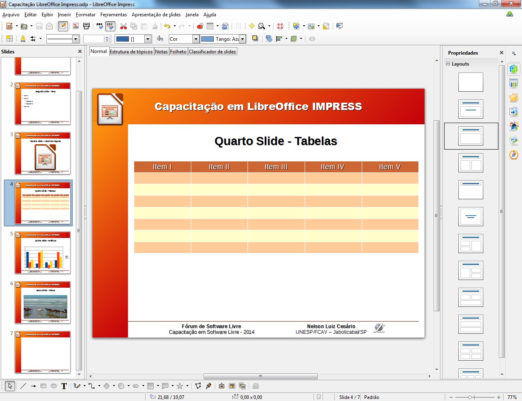
Task: Select the Rectangle tool
Action: 43,386
